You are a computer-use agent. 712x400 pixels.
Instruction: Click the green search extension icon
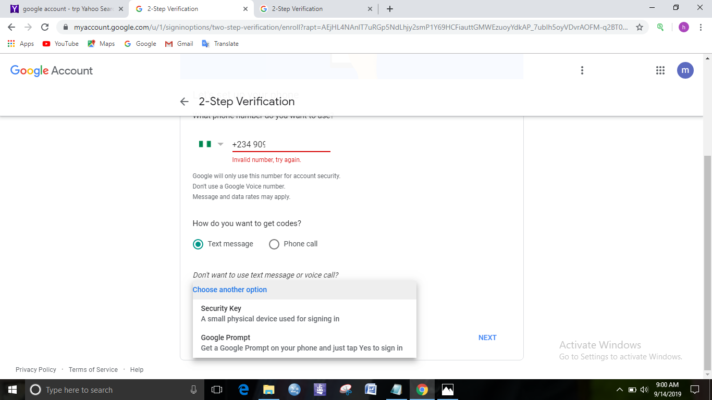[660, 27]
